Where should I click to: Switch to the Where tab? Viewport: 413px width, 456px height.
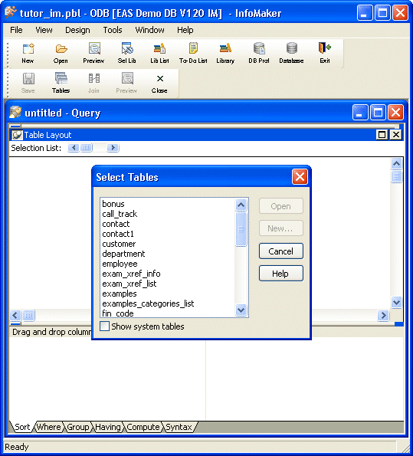pos(49,427)
